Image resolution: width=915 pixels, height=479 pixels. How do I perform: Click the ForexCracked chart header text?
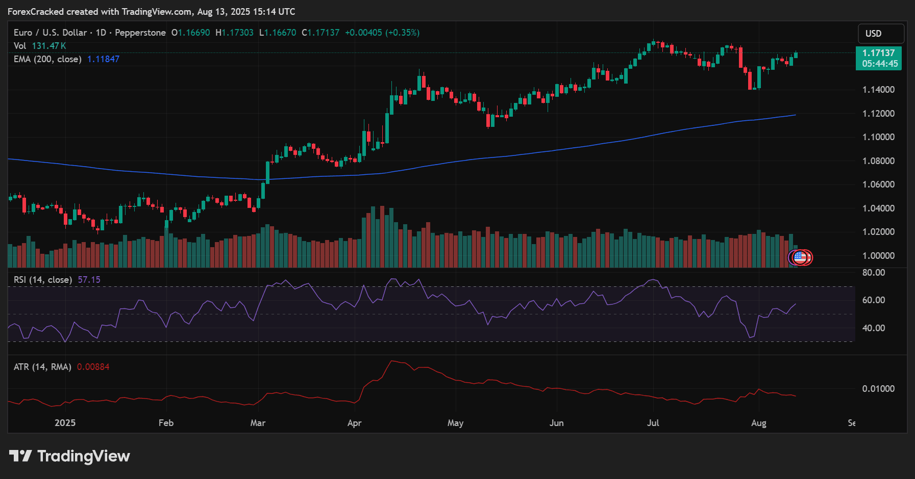[151, 11]
